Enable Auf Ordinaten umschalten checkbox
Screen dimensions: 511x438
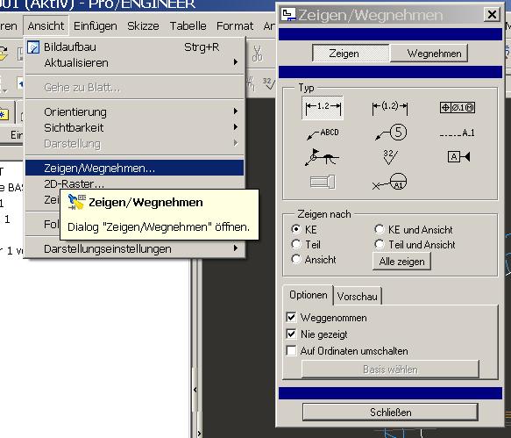pos(291,350)
